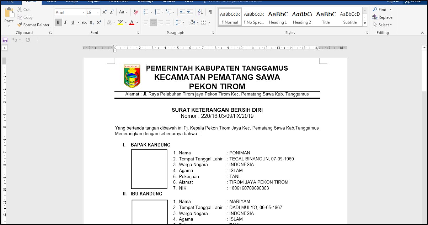
Task: Collapse the ribbon with the chevron
Action: tap(422, 32)
